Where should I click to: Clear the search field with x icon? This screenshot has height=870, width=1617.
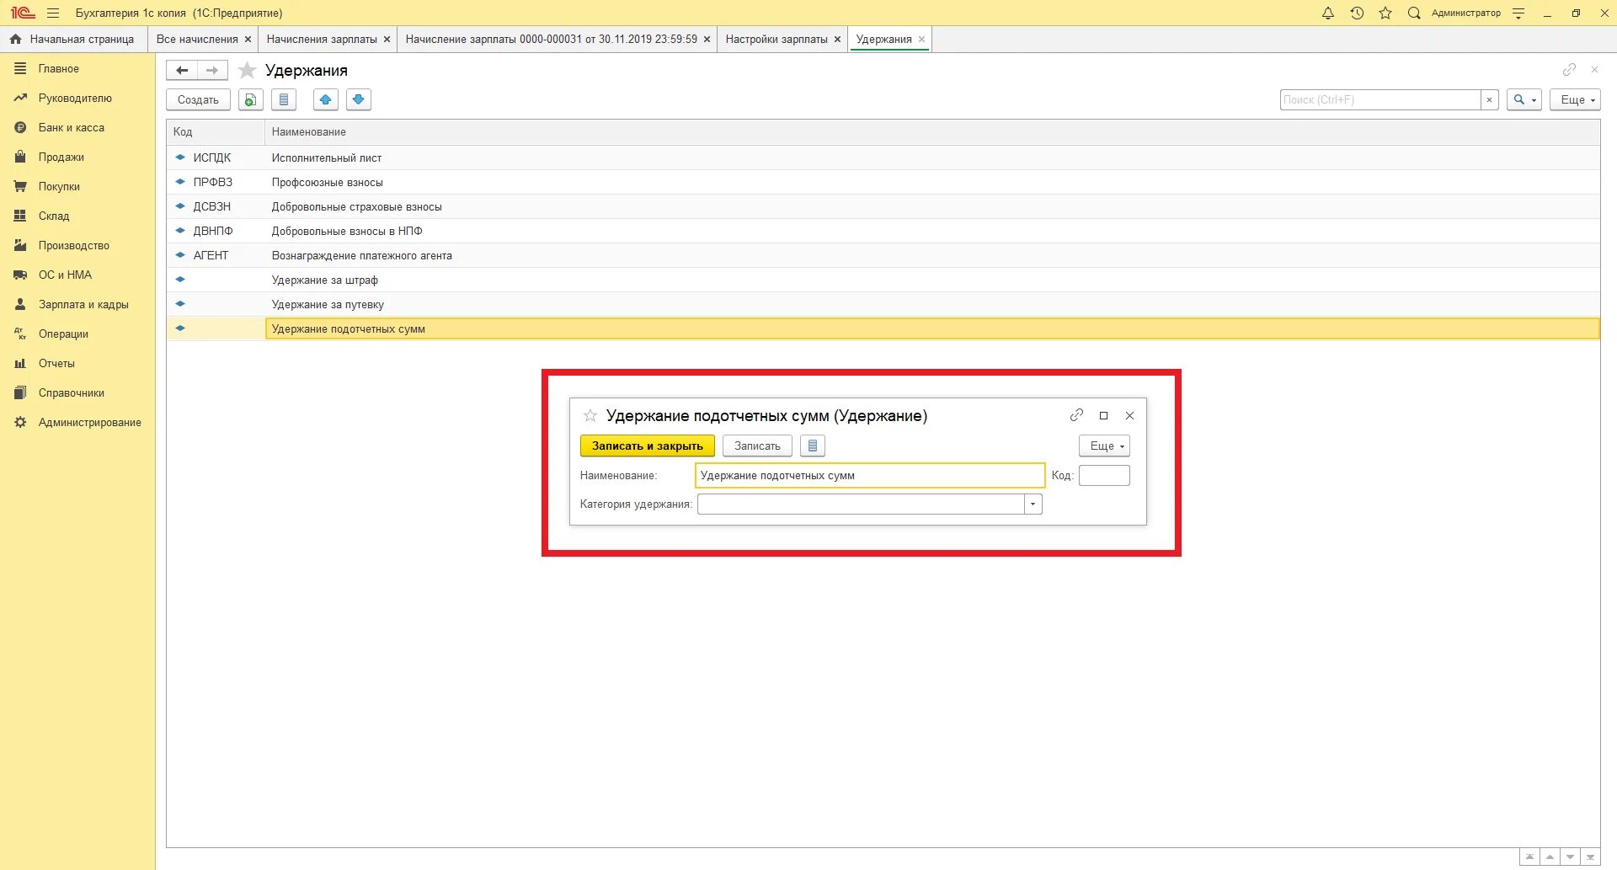tap(1489, 99)
